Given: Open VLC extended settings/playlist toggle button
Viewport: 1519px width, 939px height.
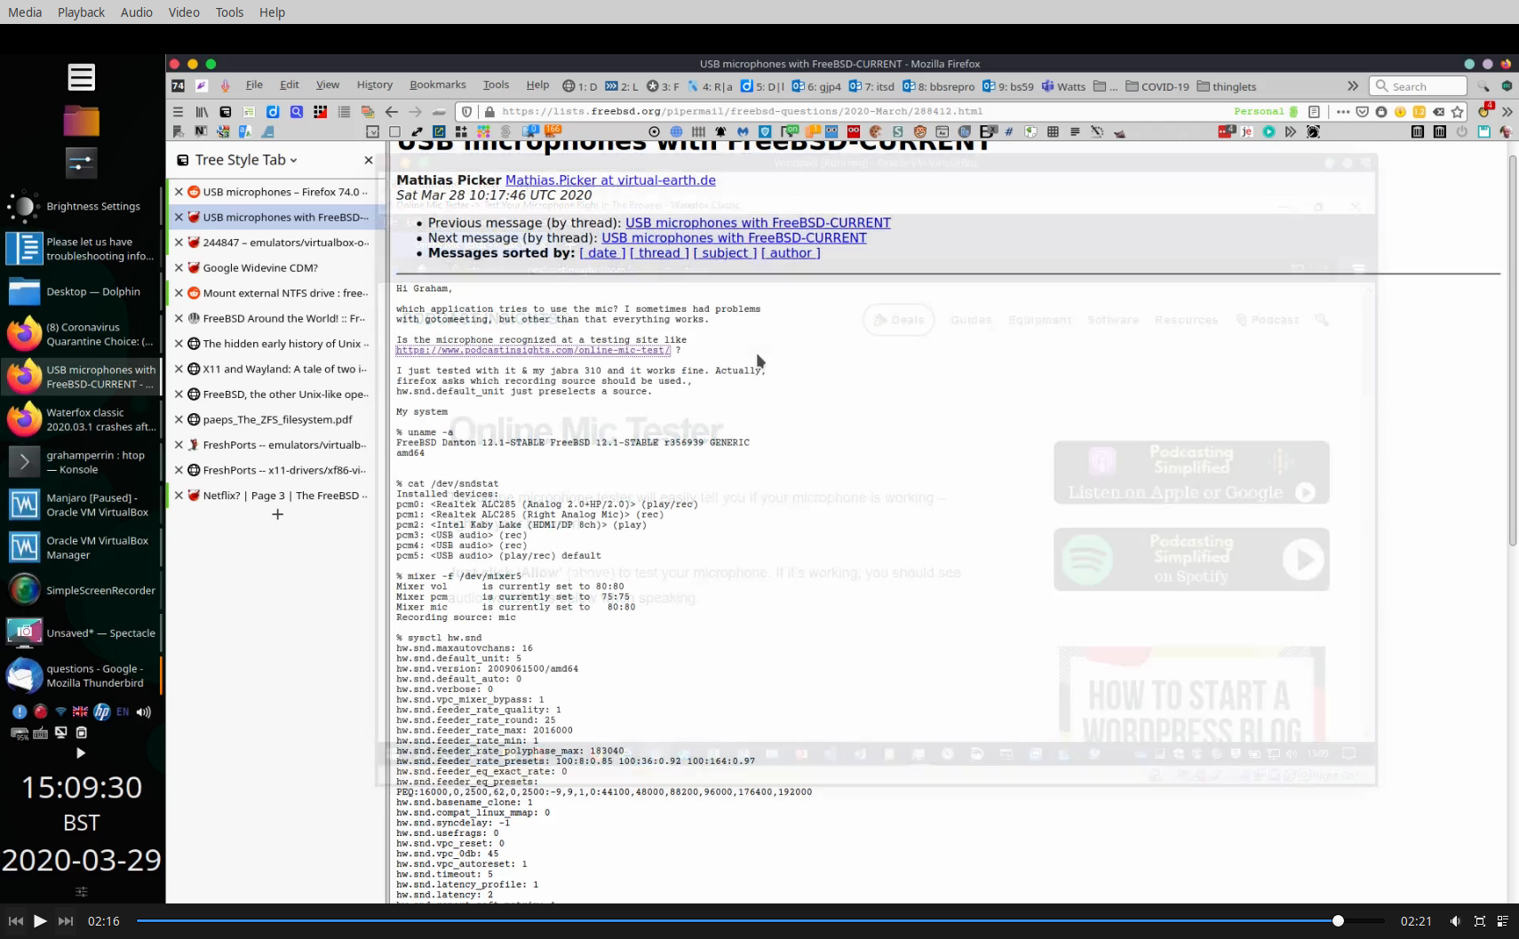Looking at the screenshot, I should point(1503,921).
